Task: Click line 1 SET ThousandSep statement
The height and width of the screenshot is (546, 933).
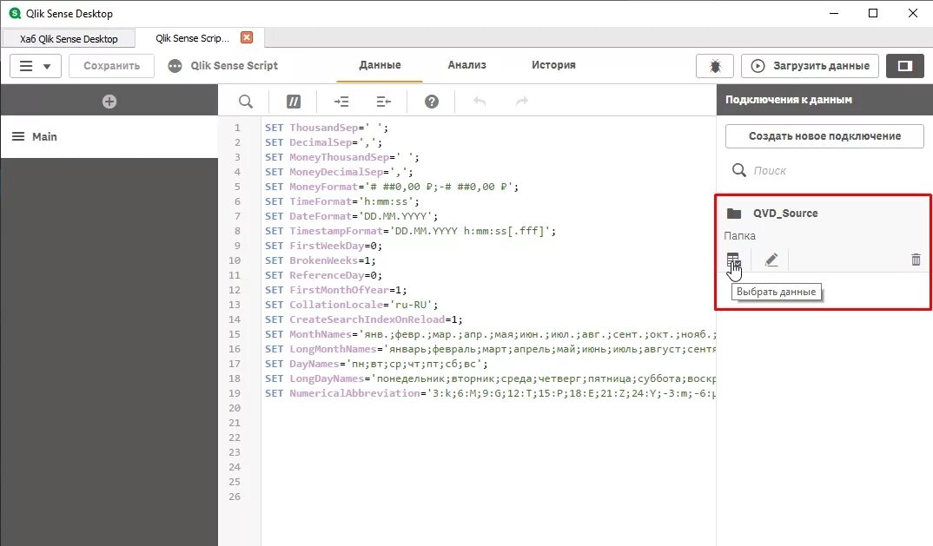Action: [326, 128]
